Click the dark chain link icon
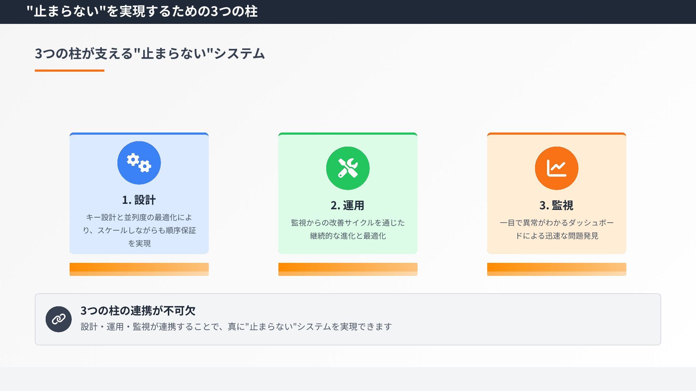 pyautogui.click(x=58, y=319)
